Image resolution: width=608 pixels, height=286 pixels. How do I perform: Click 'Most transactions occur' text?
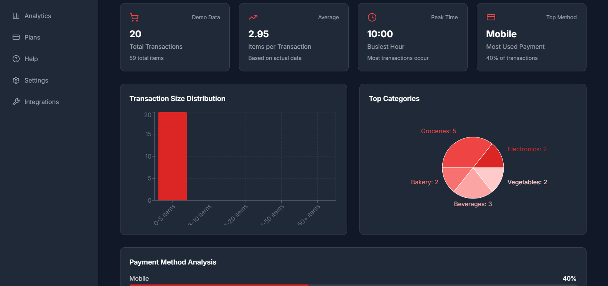click(x=398, y=58)
